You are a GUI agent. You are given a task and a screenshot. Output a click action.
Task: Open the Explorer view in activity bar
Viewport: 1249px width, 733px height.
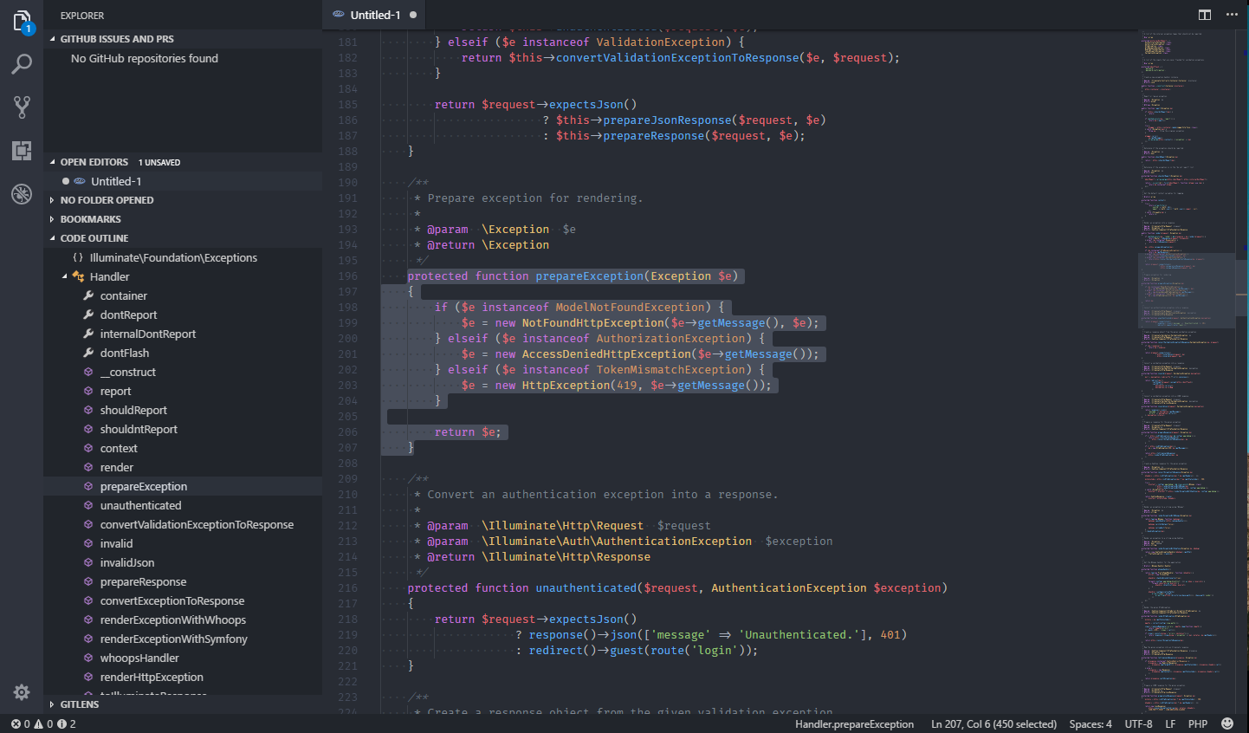[x=22, y=21]
